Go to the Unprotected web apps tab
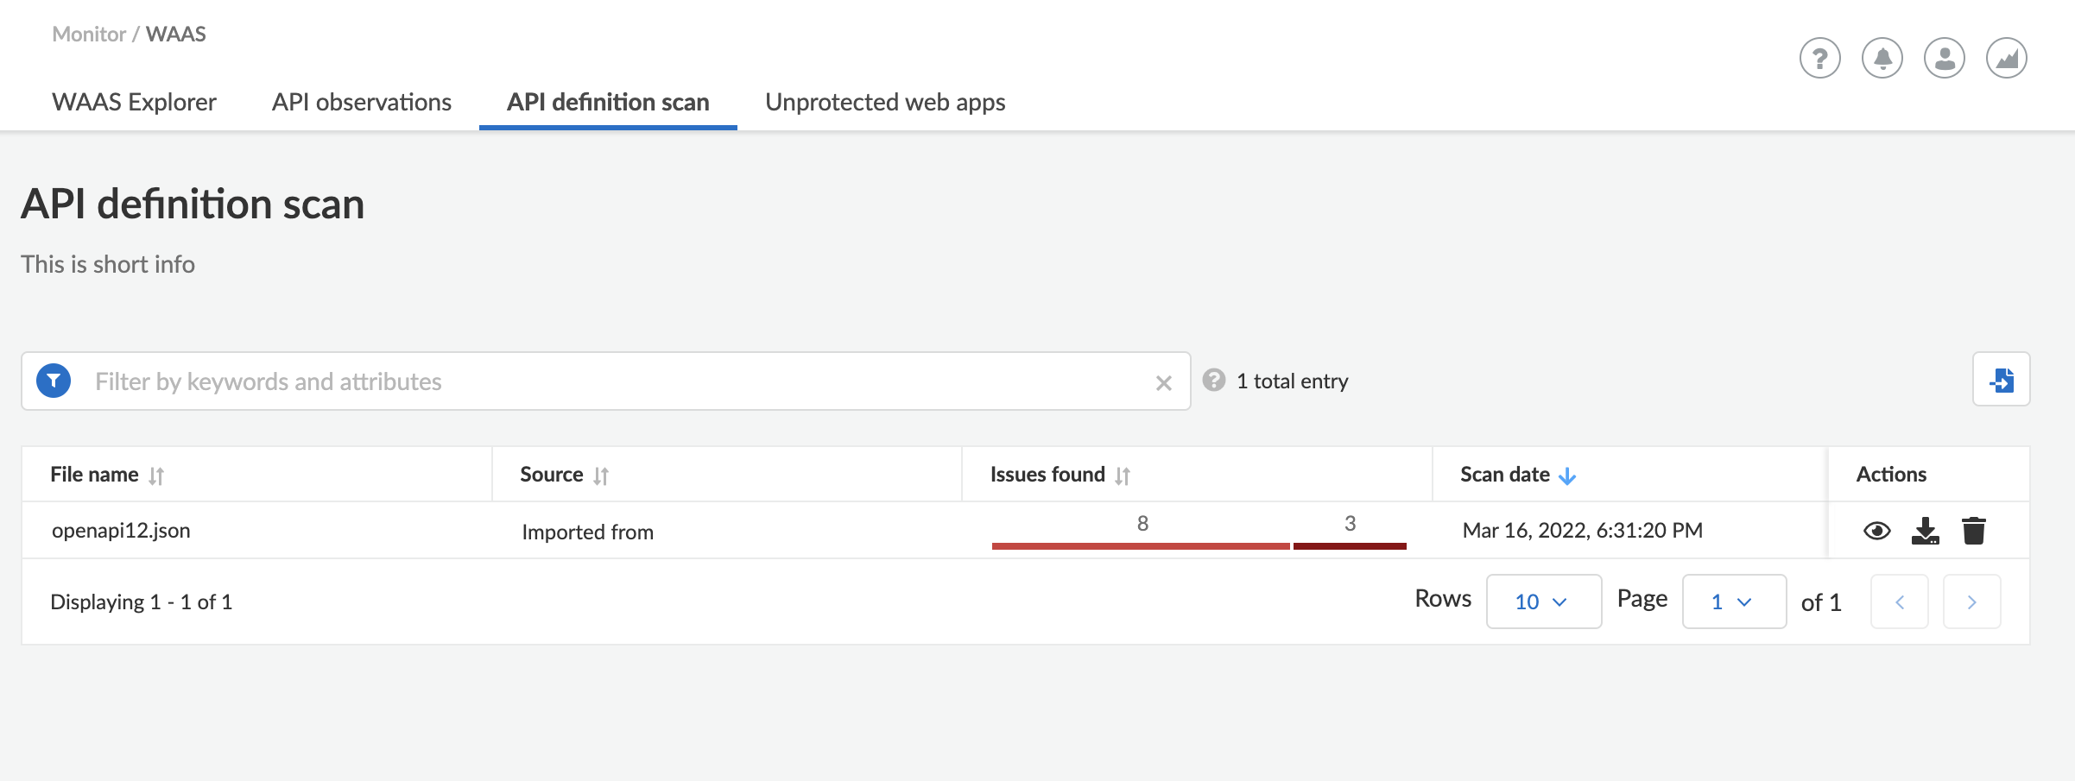 [885, 102]
